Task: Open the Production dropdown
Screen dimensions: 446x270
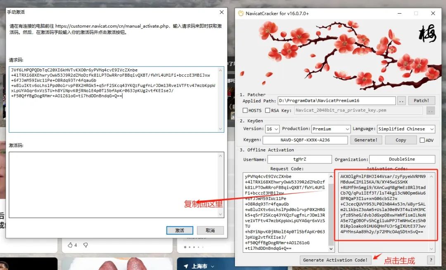Action: point(331,129)
